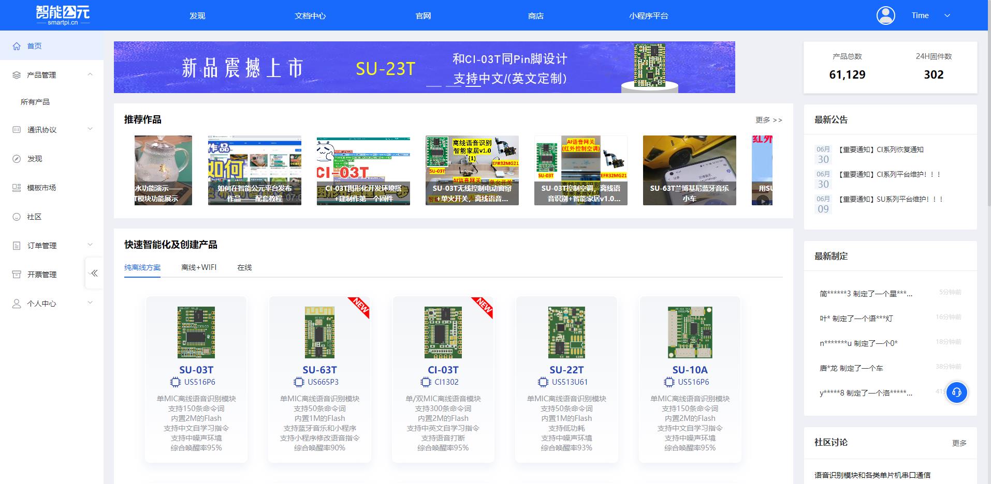Open 如何在智能公元平台发布作品 thumbnail
991x484 pixels.
255,170
